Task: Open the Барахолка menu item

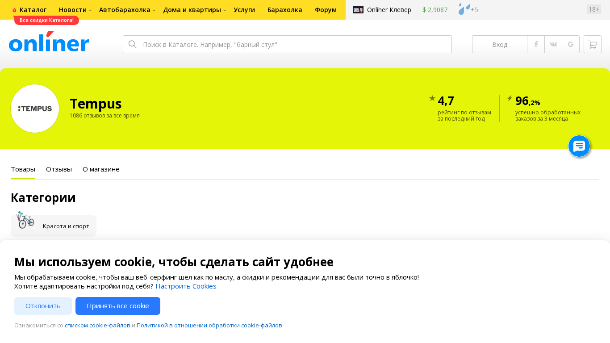Action: pos(285,10)
